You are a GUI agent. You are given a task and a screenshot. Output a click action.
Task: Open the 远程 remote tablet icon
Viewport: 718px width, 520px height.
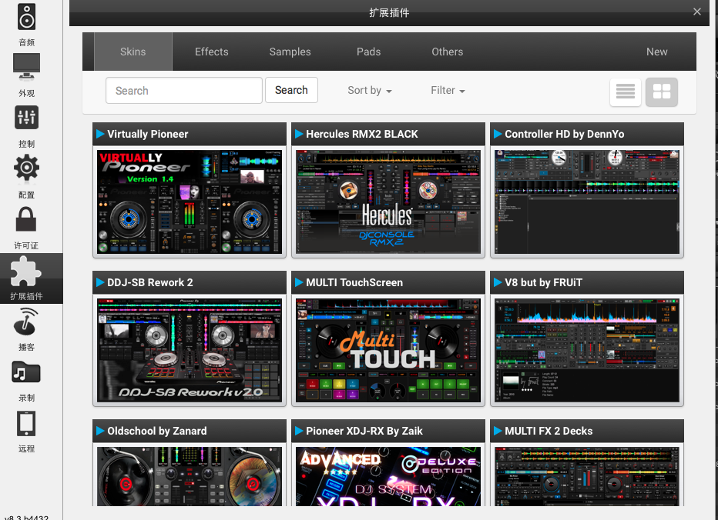pyautogui.click(x=26, y=423)
